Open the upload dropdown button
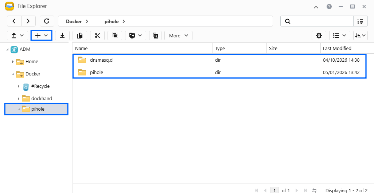This screenshot has height=193, width=374. point(17,36)
